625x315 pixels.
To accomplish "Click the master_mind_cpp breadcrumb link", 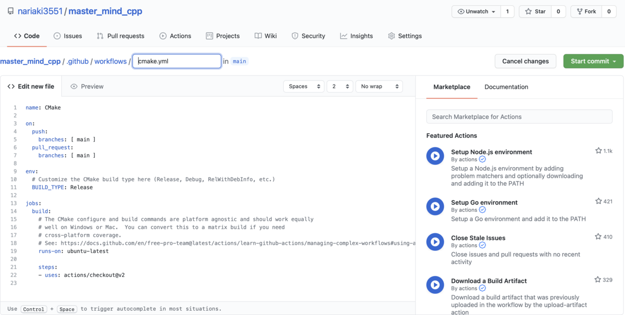I will click(x=30, y=61).
